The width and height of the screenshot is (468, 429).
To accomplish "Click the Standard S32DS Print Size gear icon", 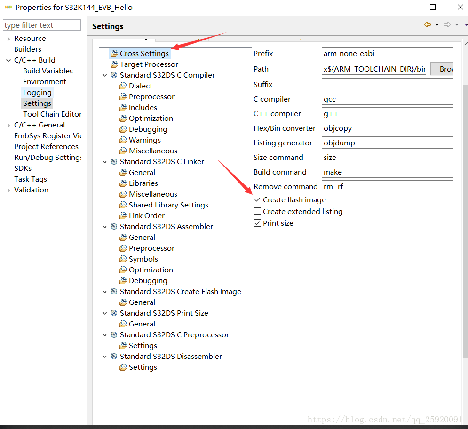I will pos(114,313).
